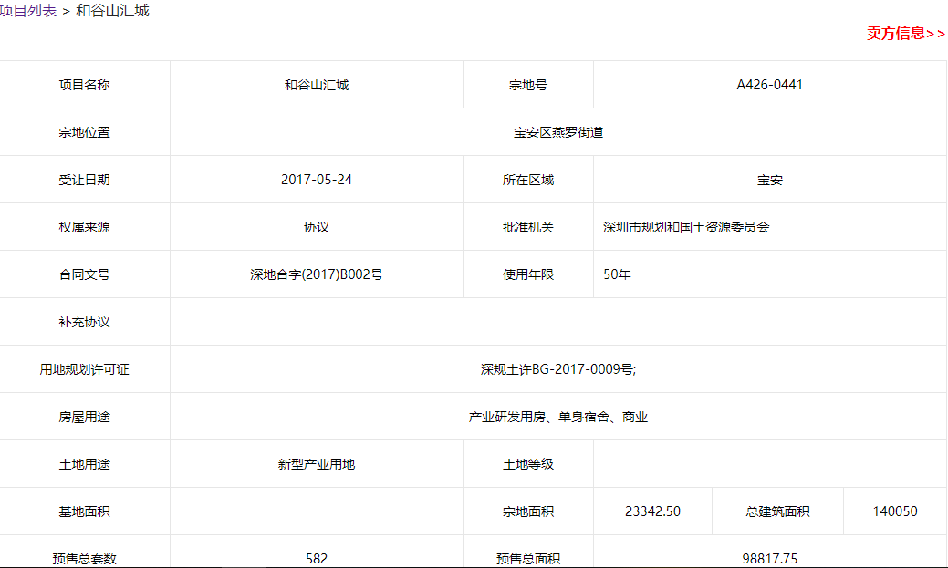Click land use value 新型产业用地
The width and height of the screenshot is (948, 568).
coord(317,464)
